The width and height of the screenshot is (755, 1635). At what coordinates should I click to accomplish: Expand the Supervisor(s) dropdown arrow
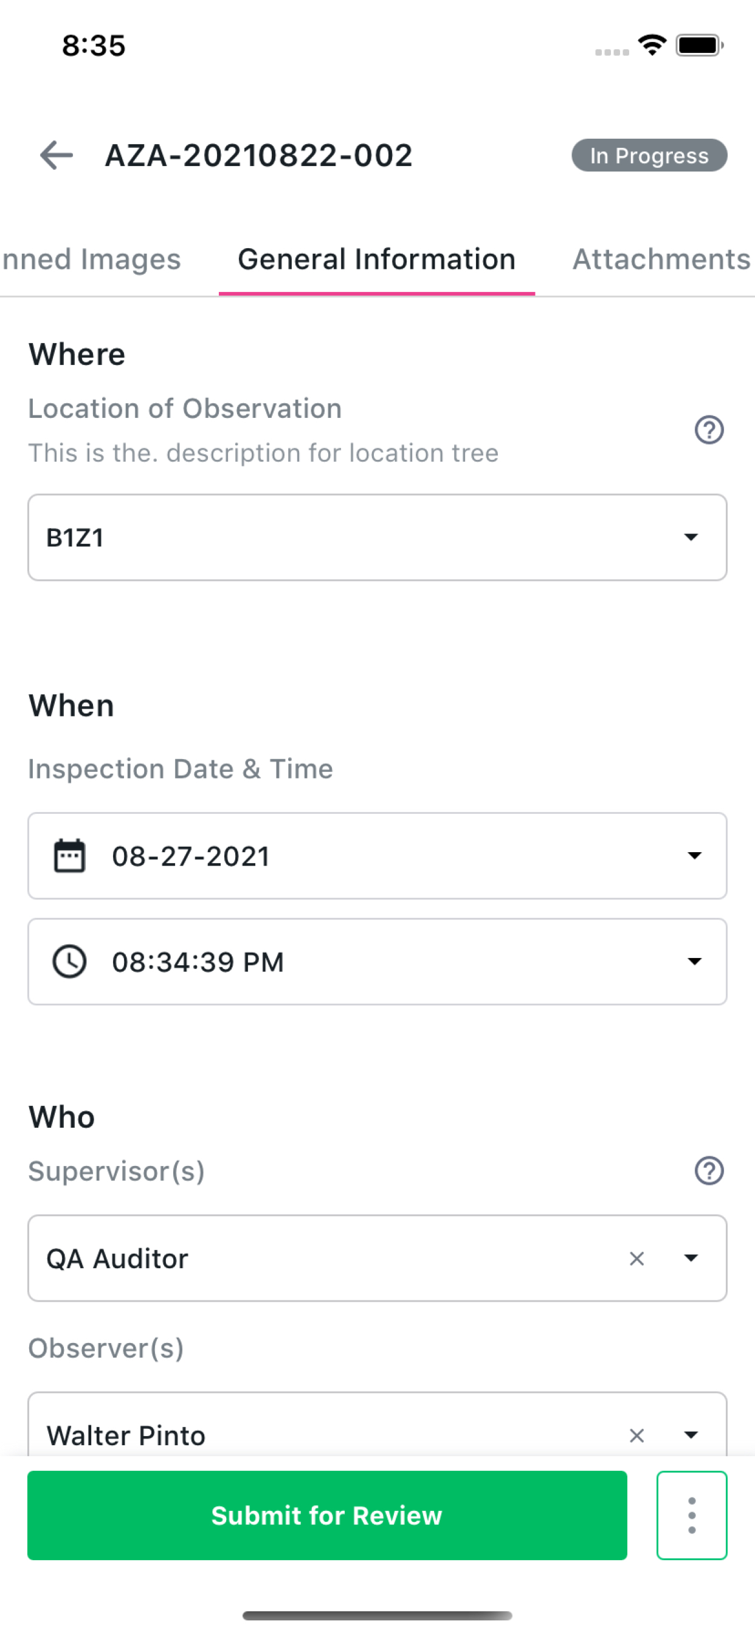click(691, 1258)
